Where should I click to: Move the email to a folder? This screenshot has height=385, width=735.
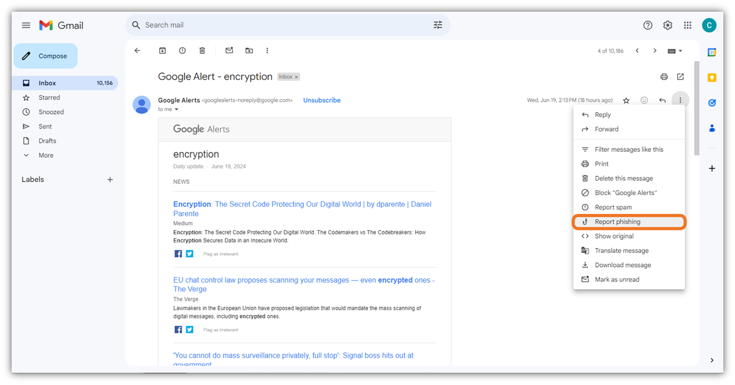pyautogui.click(x=249, y=50)
